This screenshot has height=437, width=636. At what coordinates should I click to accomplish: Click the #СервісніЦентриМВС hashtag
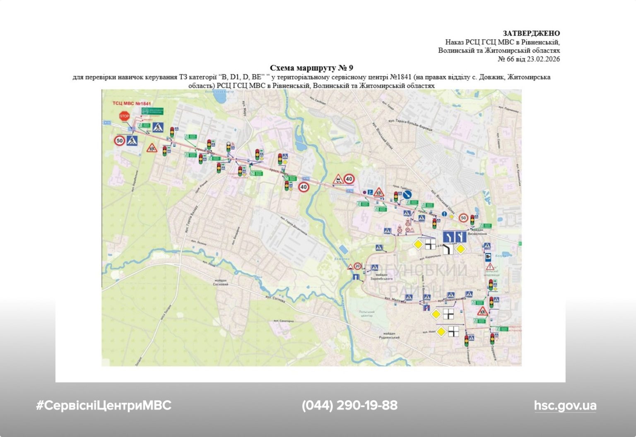click(104, 406)
